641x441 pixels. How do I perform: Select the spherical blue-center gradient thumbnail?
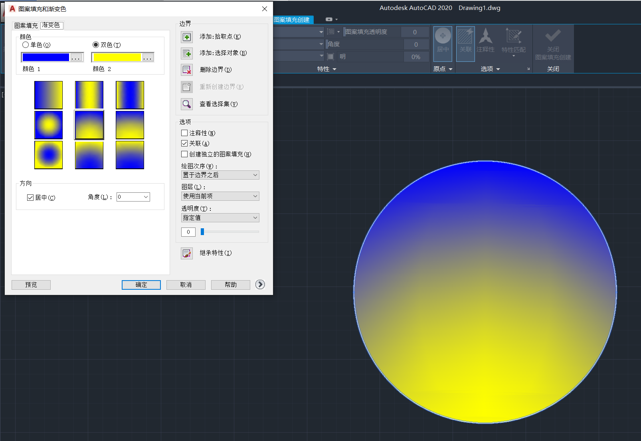point(48,155)
